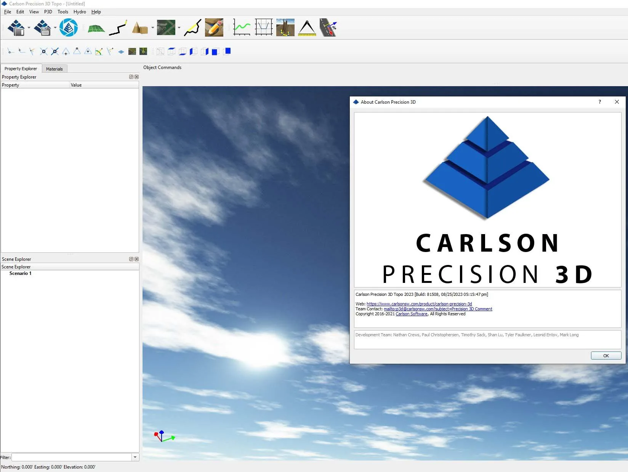Click the Carlson Software copyright link

pyautogui.click(x=412, y=314)
